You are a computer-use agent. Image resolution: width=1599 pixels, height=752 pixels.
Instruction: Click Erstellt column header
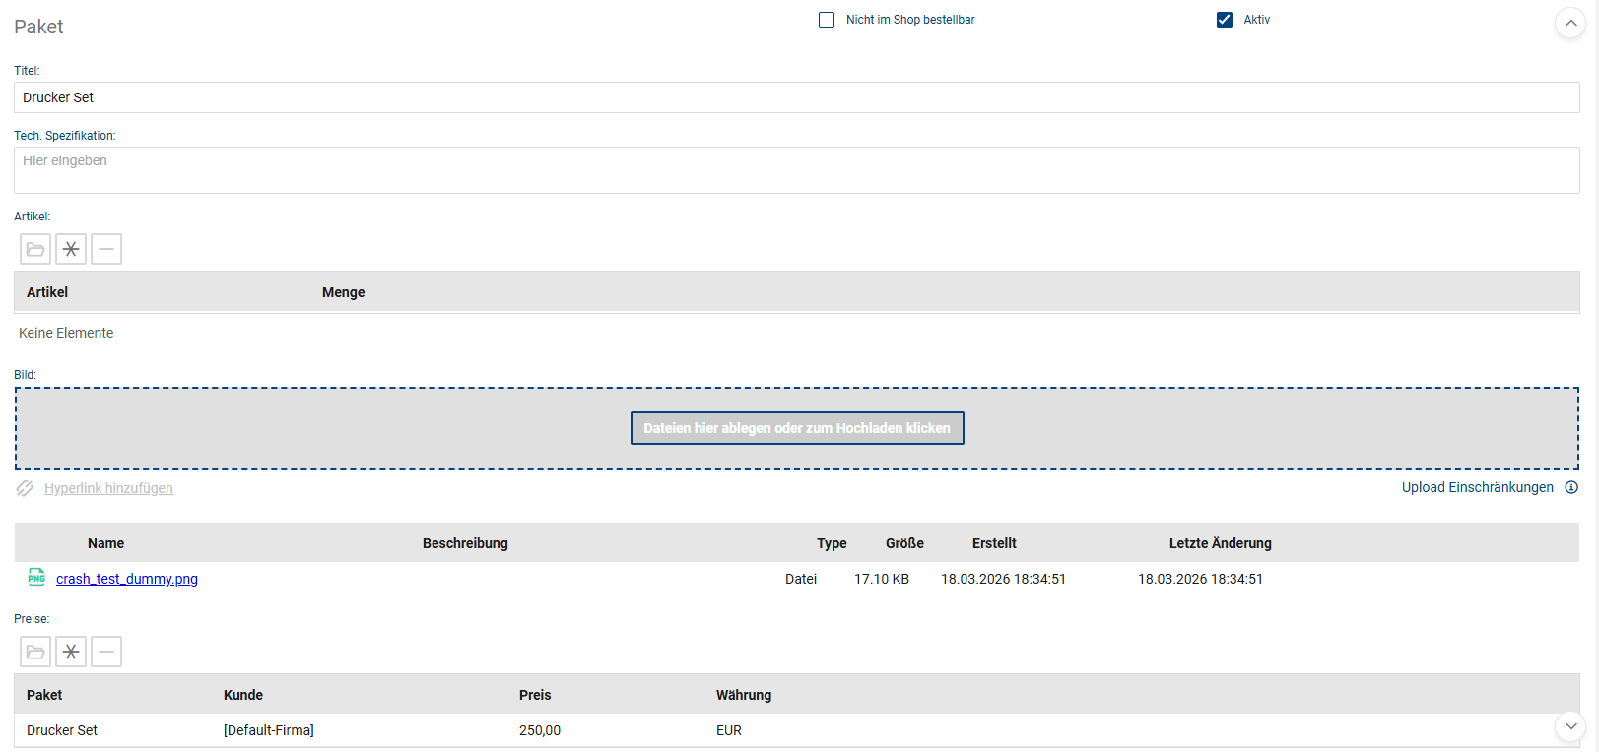(x=994, y=543)
